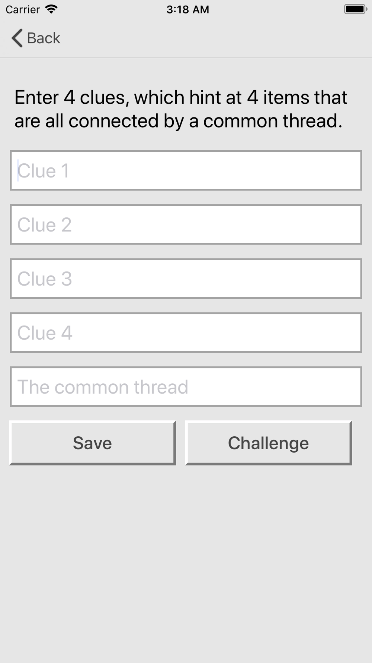
Task: Tap the battery icon in status bar
Action: coord(355,9)
